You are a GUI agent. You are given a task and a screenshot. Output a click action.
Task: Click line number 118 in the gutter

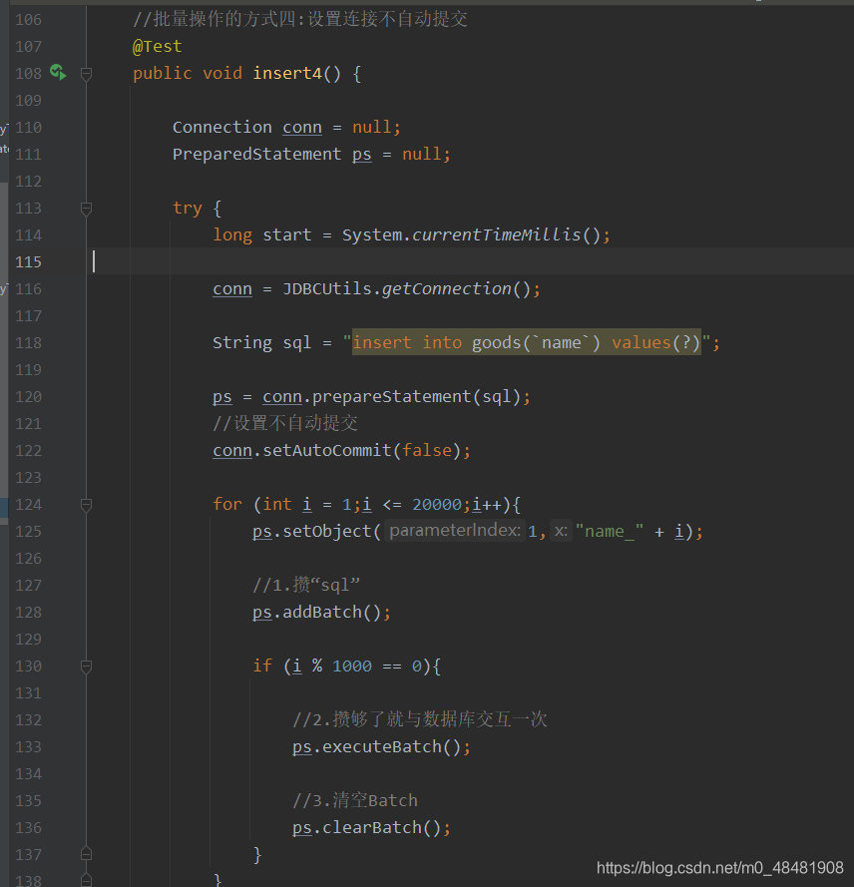click(x=28, y=343)
